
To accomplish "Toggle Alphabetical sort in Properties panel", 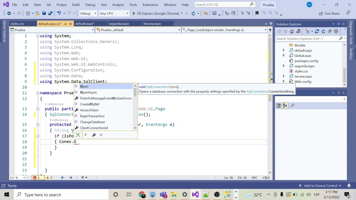I will click(x=285, y=106).
